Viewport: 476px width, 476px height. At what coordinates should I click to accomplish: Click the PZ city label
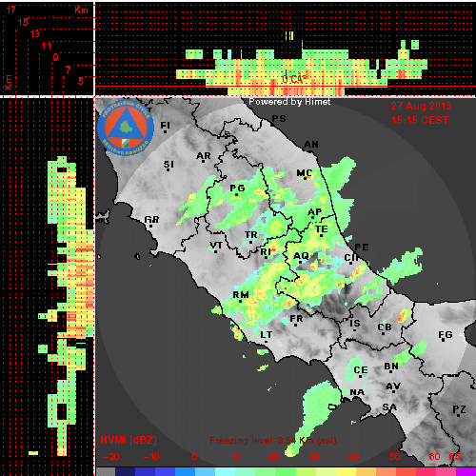click(459, 409)
